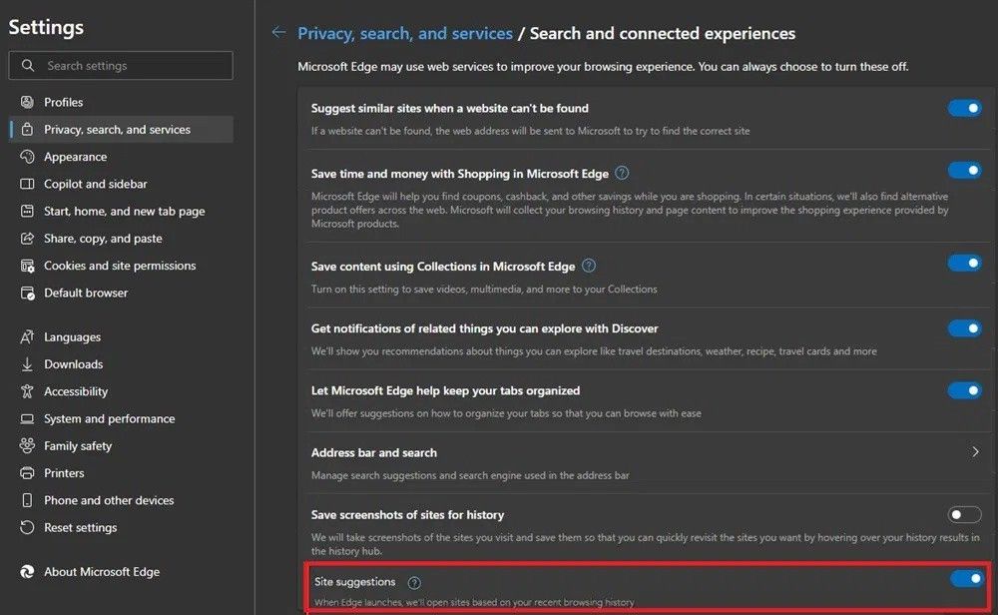998x615 pixels.
Task: Click the Privacy, search, and services breadcrumb link
Action: click(404, 33)
